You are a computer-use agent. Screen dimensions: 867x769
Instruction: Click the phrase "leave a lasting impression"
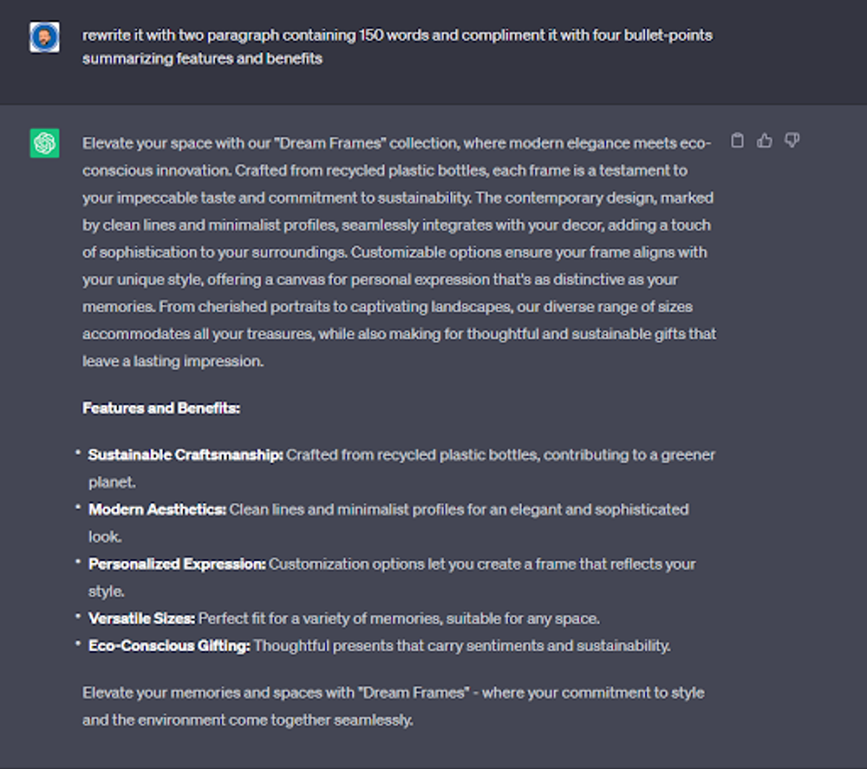pos(173,361)
